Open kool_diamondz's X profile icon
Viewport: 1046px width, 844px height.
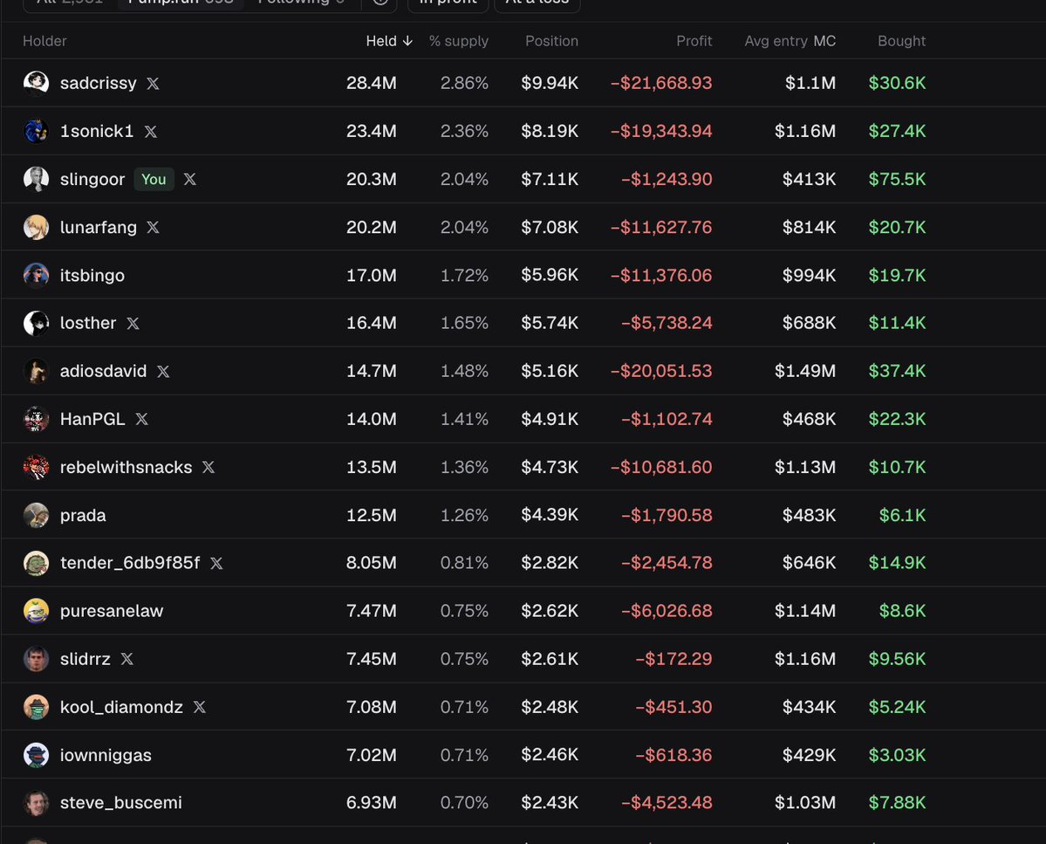pos(200,707)
